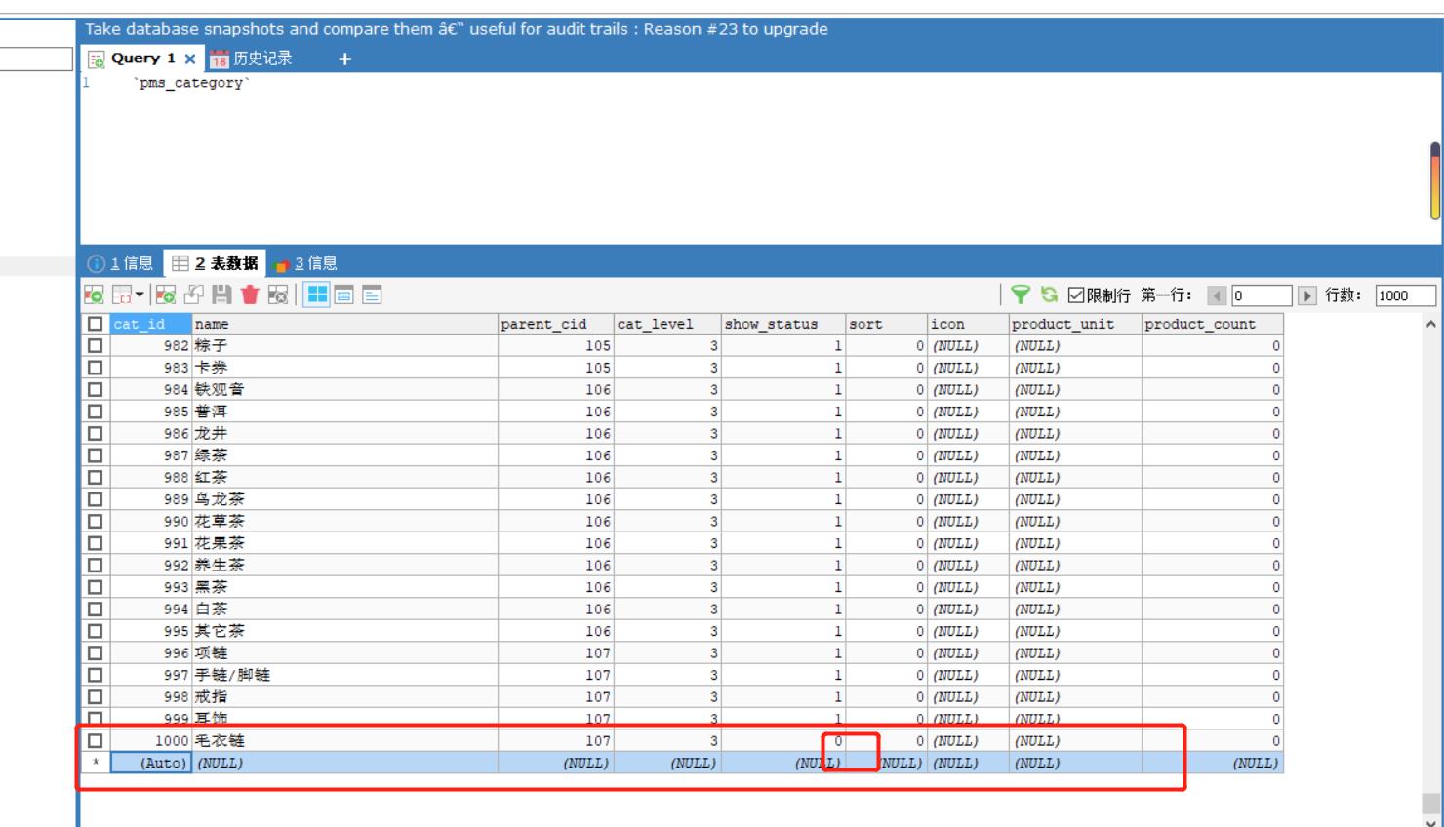Toggle the 限制行 checkbox
This screenshot has height=827, width=1444.
tap(1076, 295)
